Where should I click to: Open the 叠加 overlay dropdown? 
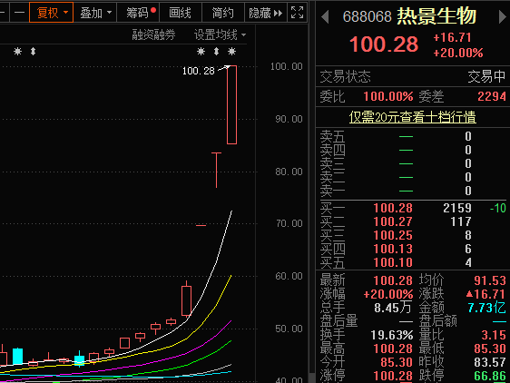[95, 13]
